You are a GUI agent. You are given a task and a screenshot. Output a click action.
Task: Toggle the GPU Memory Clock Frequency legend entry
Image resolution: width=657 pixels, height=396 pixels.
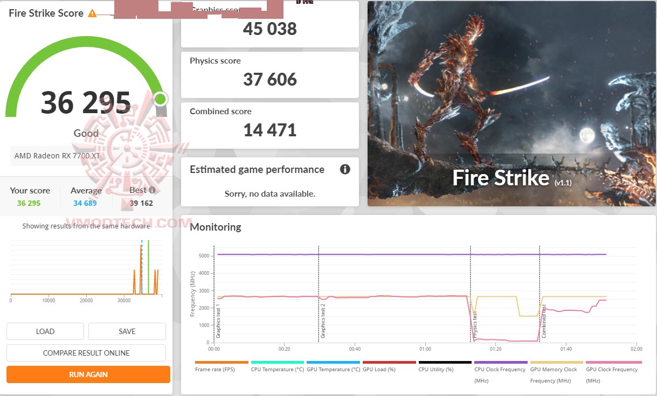tap(557, 372)
